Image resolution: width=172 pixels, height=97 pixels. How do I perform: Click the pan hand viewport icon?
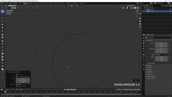(140, 21)
